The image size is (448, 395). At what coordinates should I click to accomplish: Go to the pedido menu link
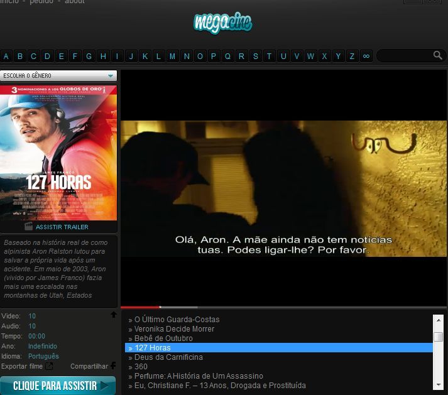pos(41,2)
